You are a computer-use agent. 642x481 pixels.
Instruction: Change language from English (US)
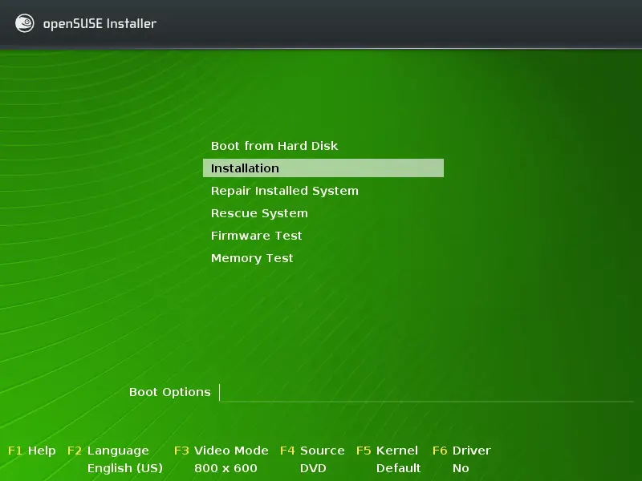click(x=124, y=468)
